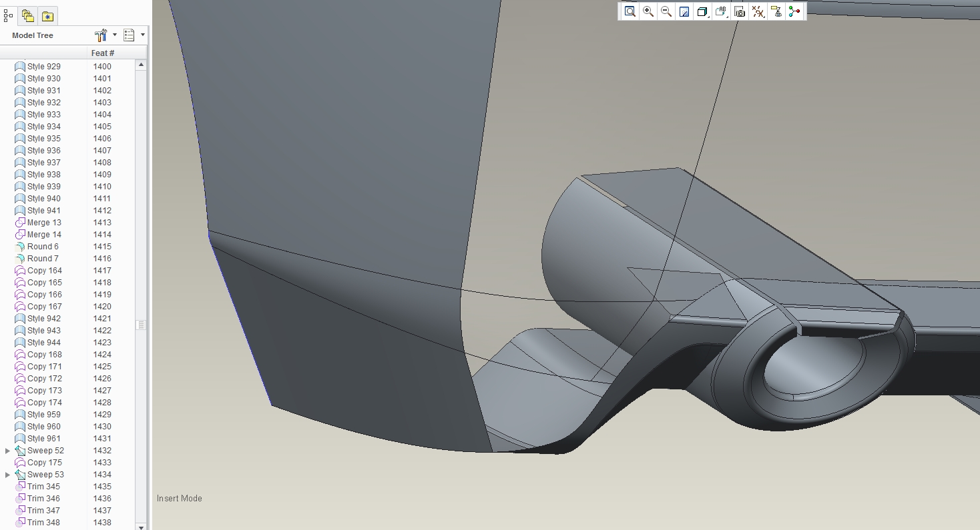
Task: Click the Copy 166 feature icon
Action: (x=20, y=295)
